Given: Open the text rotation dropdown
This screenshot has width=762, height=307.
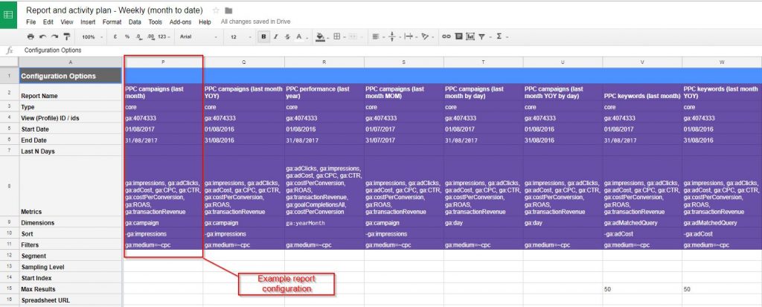Looking at the screenshot, I should tap(427, 36).
